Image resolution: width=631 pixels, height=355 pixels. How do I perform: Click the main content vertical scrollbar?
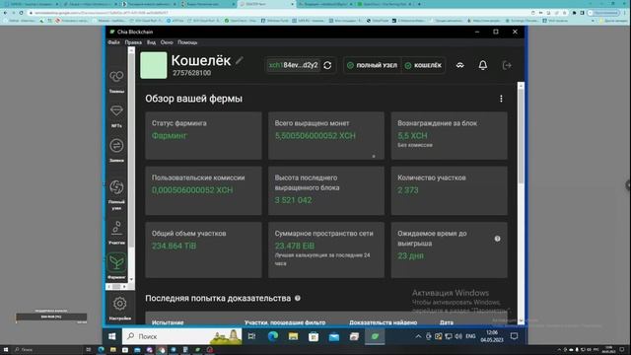point(521,137)
